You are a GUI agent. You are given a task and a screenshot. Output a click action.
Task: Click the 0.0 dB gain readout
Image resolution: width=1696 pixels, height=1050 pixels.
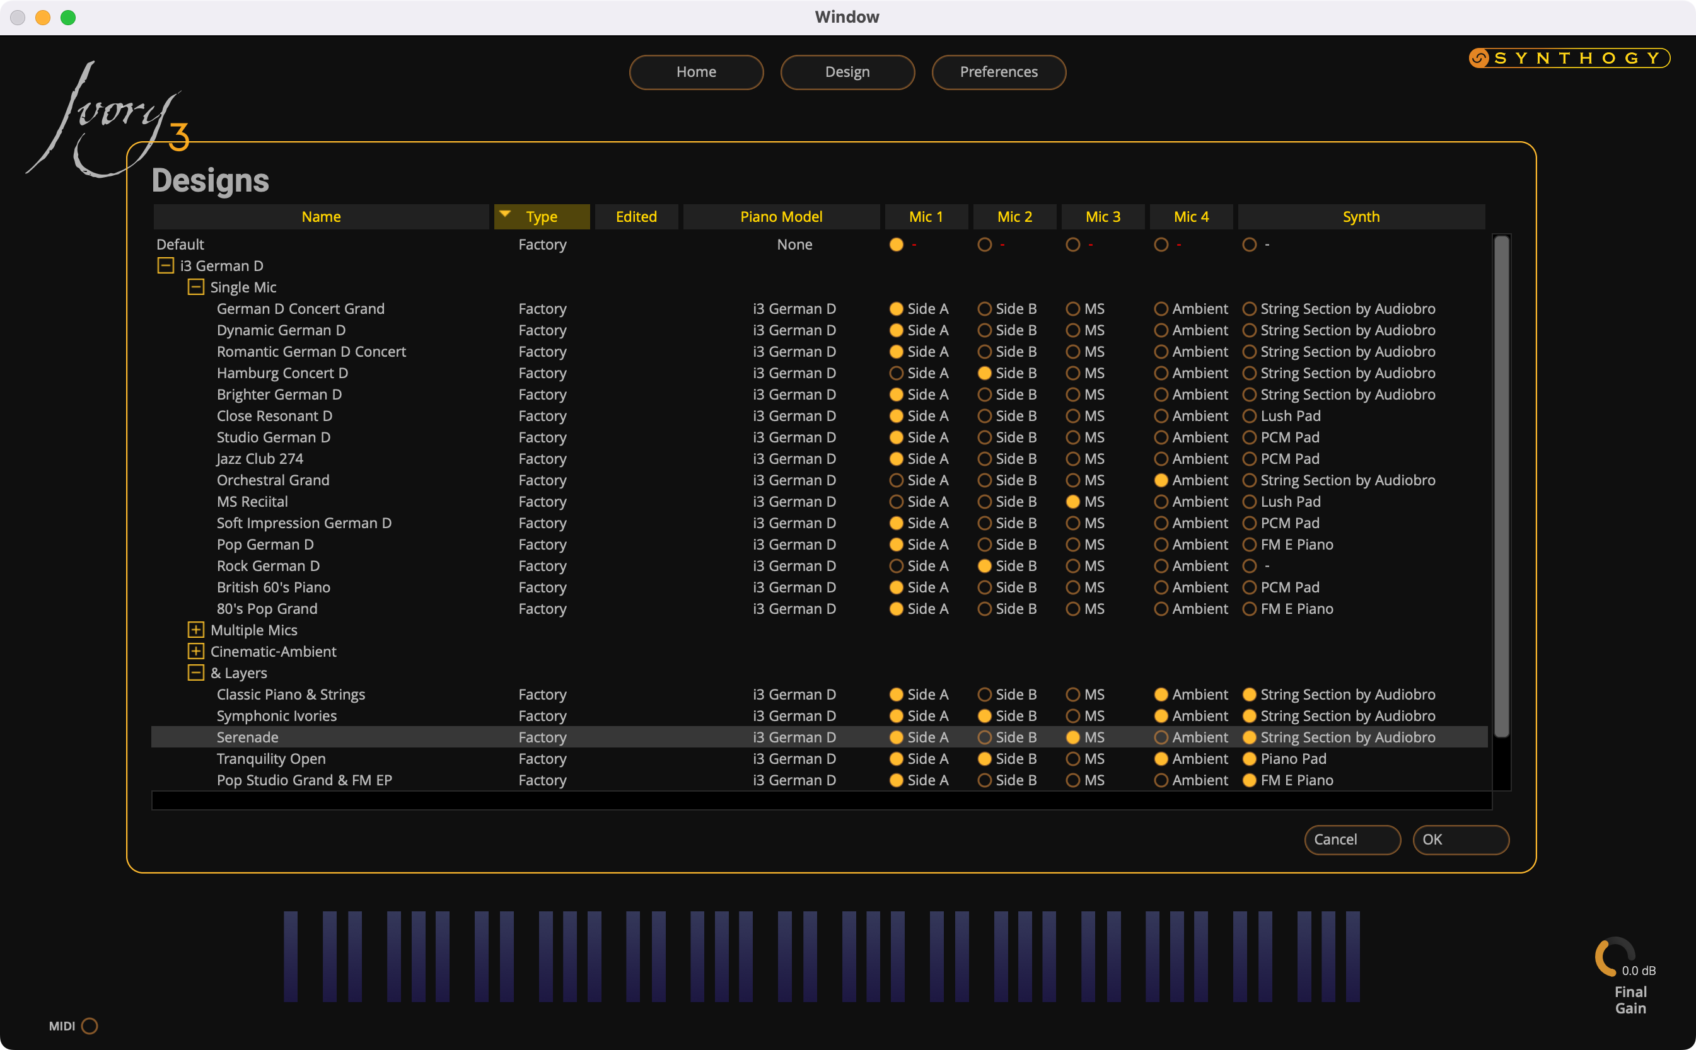pyautogui.click(x=1639, y=970)
